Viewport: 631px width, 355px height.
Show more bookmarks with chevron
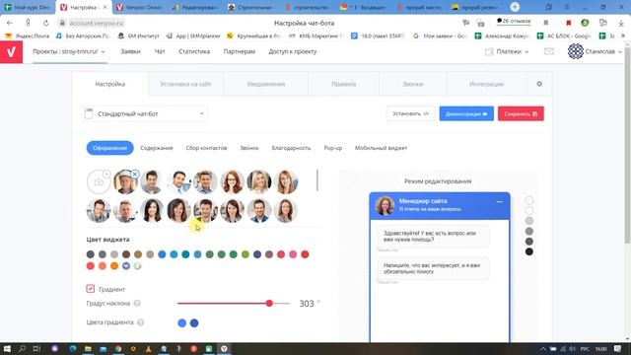(x=624, y=35)
